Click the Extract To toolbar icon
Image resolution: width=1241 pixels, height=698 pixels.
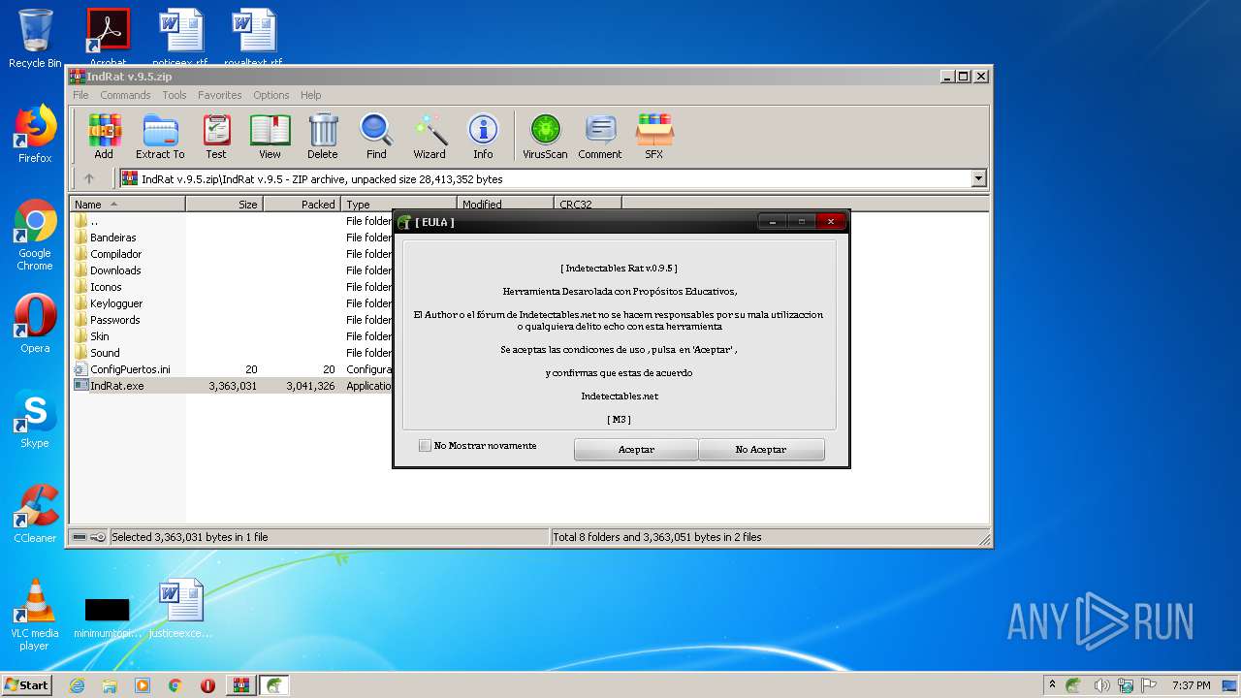[x=160, y=136]
